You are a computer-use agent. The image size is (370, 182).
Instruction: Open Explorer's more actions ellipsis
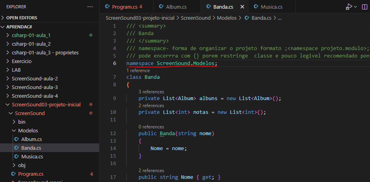(x=90, y=7)
